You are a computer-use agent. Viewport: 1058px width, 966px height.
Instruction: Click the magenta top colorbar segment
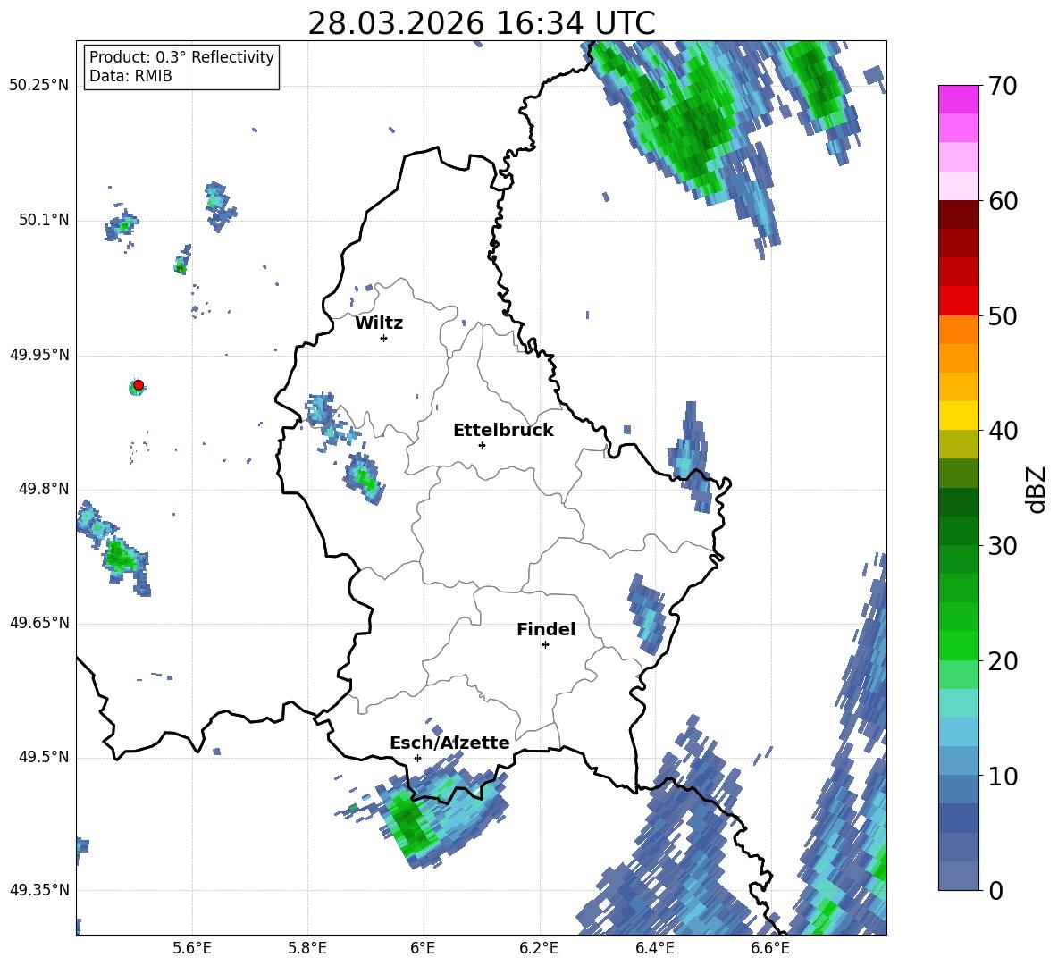coord(958,99)
